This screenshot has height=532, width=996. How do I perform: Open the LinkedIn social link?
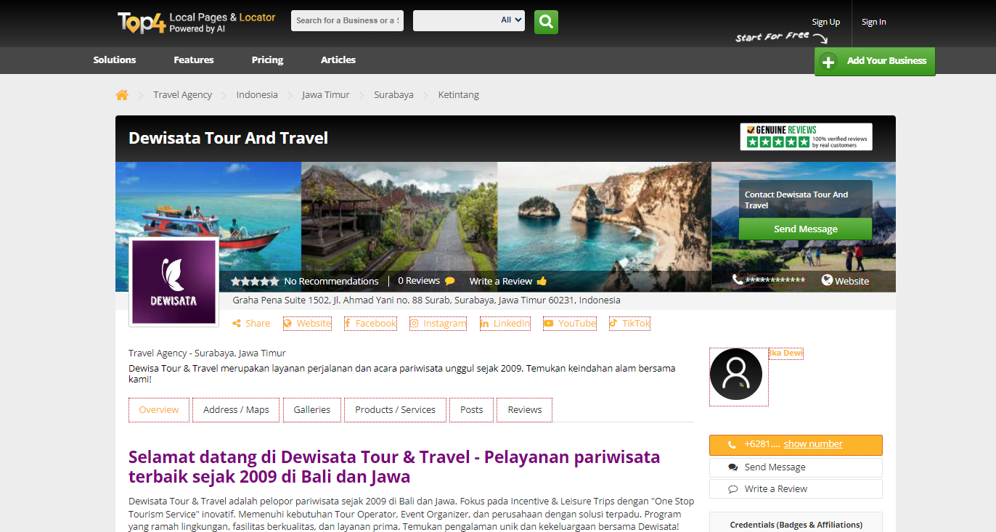tap(505, 323)
